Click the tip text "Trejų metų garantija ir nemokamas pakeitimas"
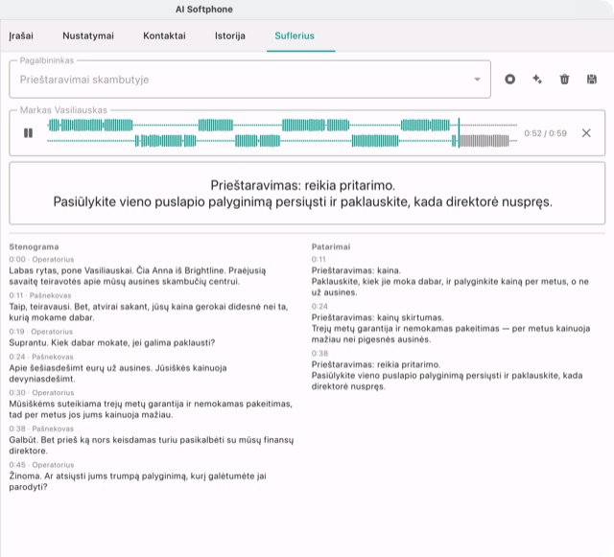614x557 pixels. (451, 334)
